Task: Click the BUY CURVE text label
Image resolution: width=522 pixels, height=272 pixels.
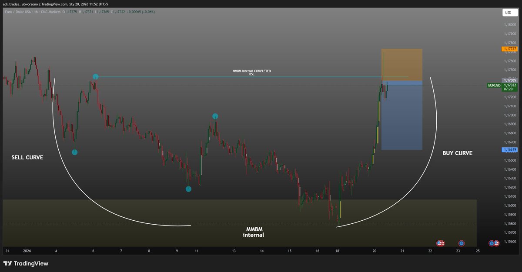Action: 457,153
